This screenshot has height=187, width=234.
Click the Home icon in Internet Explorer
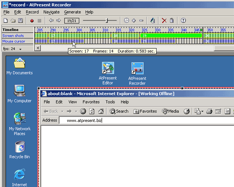point(101,111)
